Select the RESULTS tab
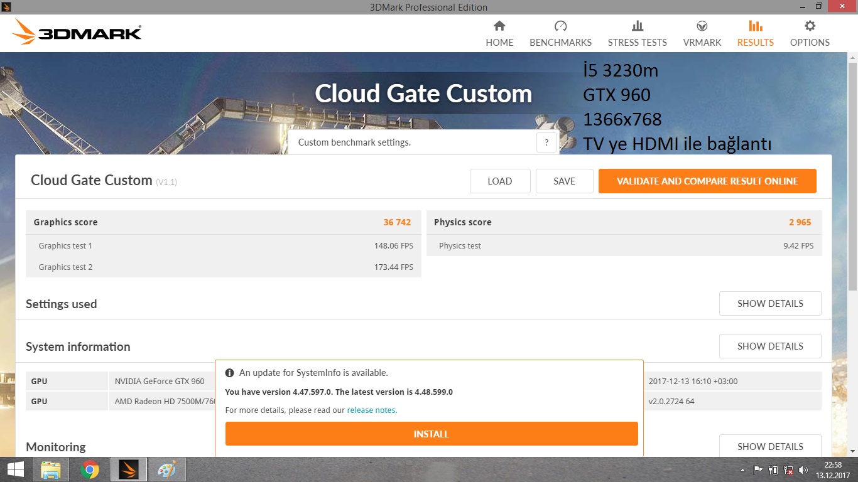The image size is (858, 482). point(755,33)
